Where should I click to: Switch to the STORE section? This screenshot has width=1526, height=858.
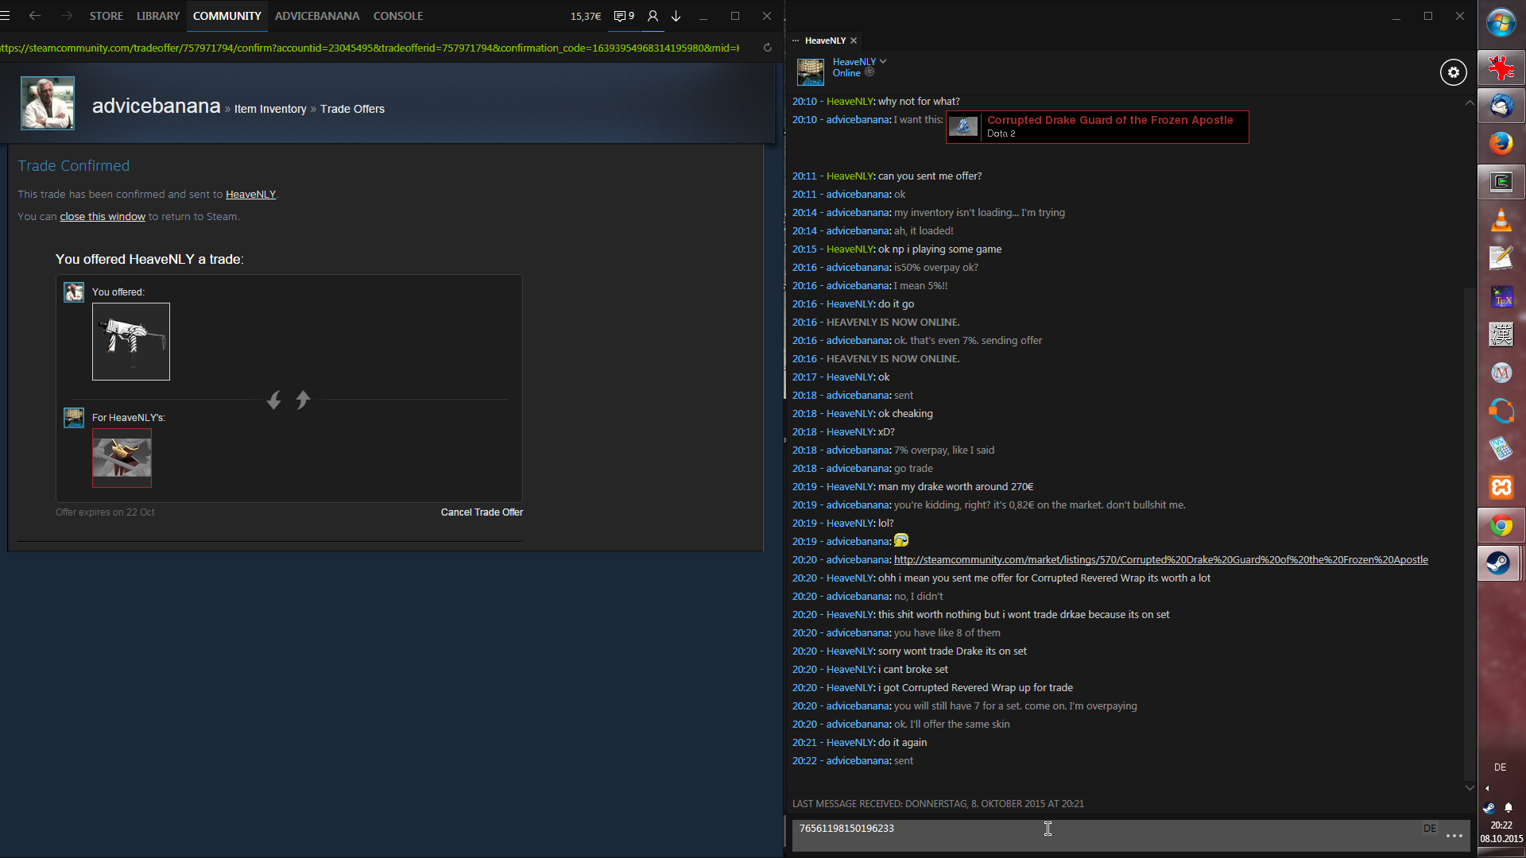click(106, 16)
